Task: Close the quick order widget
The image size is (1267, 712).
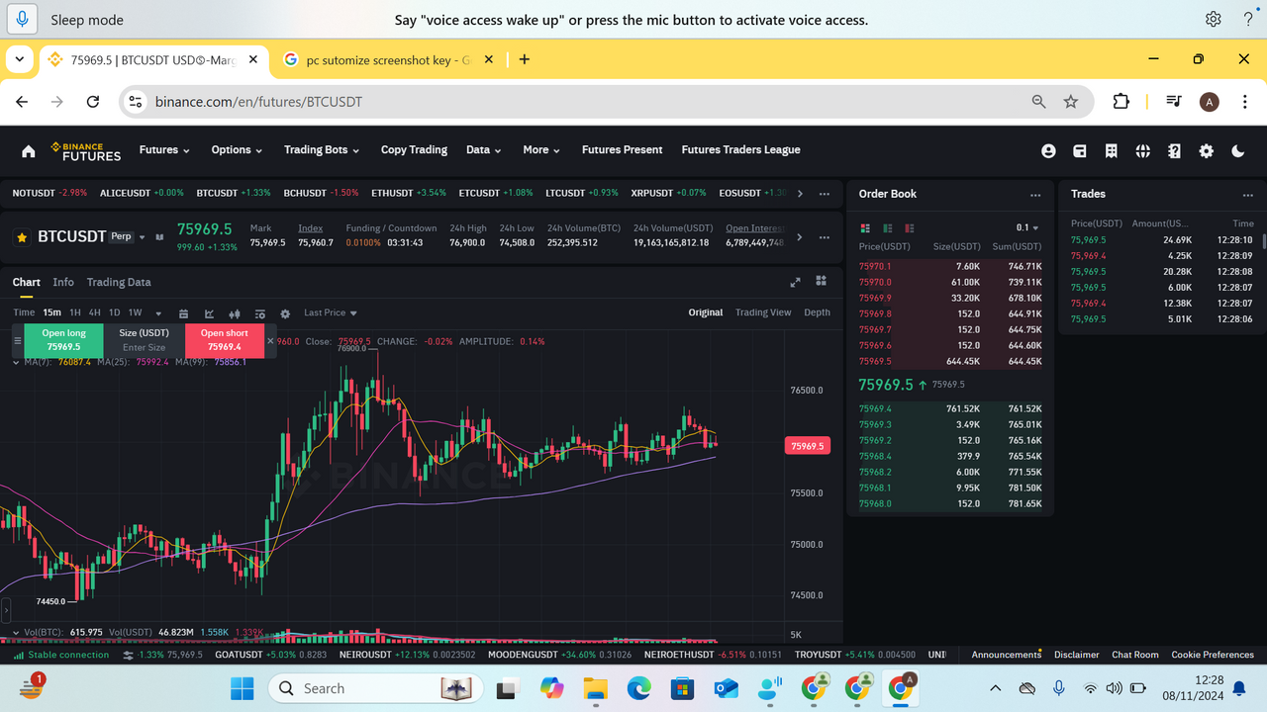Action: pyautogui.click(x=271, y=341)
